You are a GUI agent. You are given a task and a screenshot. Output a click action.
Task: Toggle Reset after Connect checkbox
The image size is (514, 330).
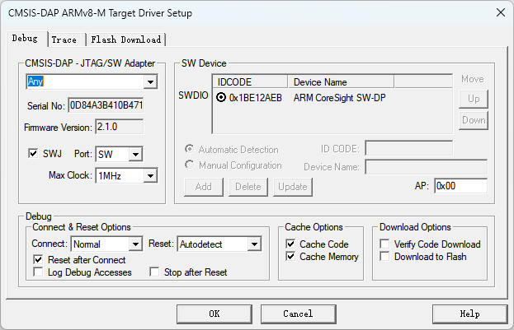click(38, 260)
